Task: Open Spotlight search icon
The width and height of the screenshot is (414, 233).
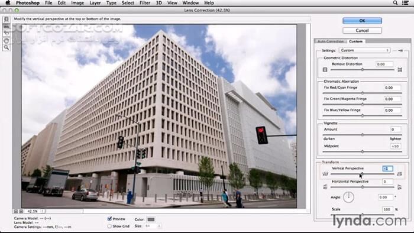Action: click(x=395, y=2)
